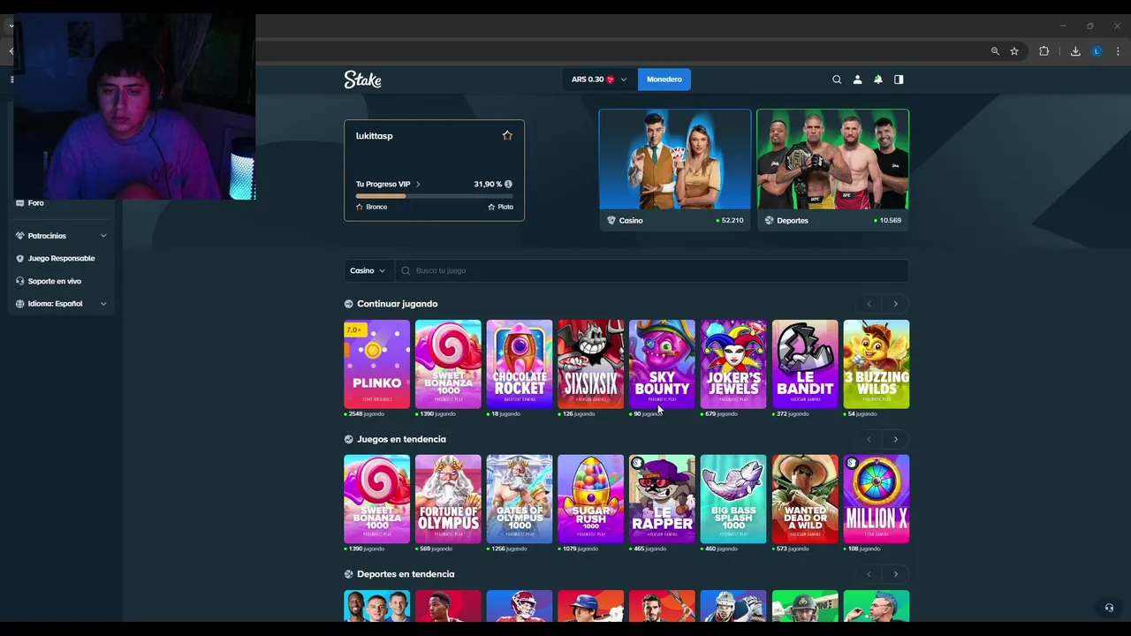Viewport: 1131px width, 636px height.
Task: Toggle the side panel icon in header
Action: click(899, 79)
